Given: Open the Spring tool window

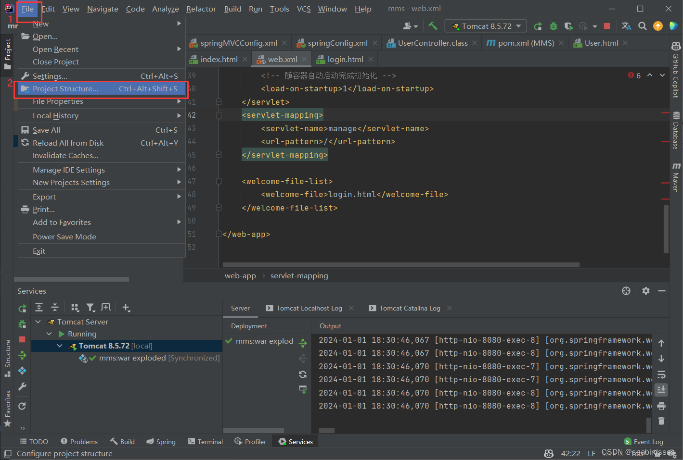Looking at the screenshot, I should [x=161, y=442].
